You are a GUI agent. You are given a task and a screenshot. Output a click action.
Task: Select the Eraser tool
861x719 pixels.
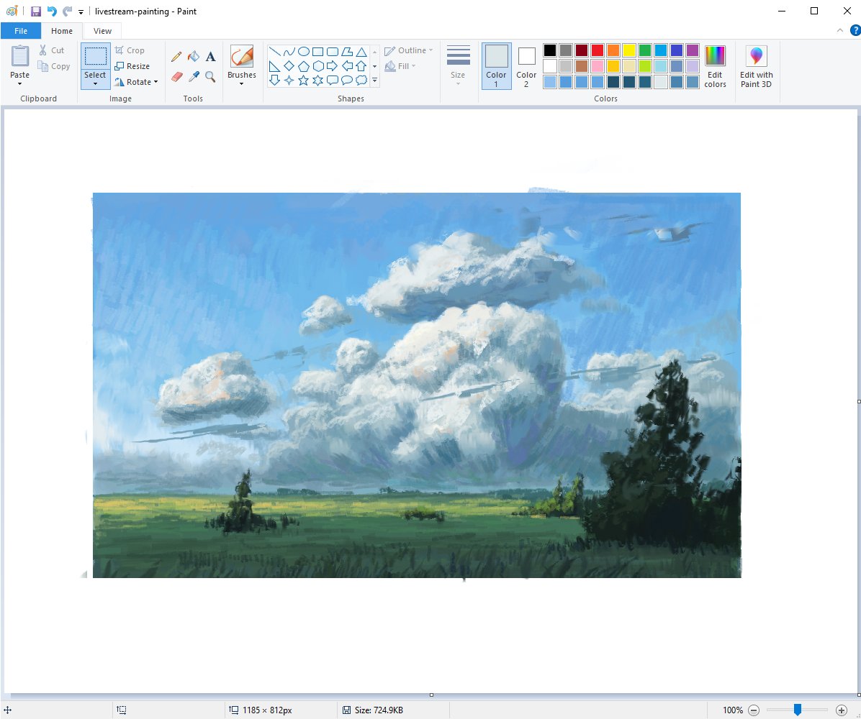[x=176, y=77]
